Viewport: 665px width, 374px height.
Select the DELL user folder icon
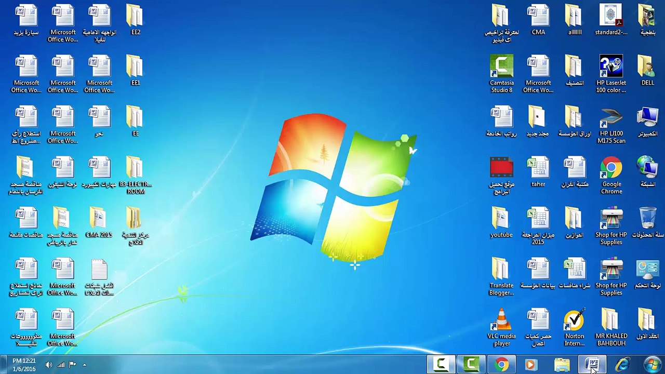pyautogui.click(x=647, y=71)
